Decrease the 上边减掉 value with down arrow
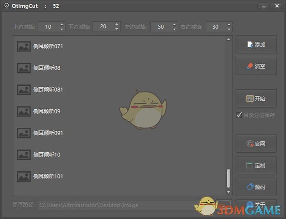The image size is (286, 219). click(61, 29)
